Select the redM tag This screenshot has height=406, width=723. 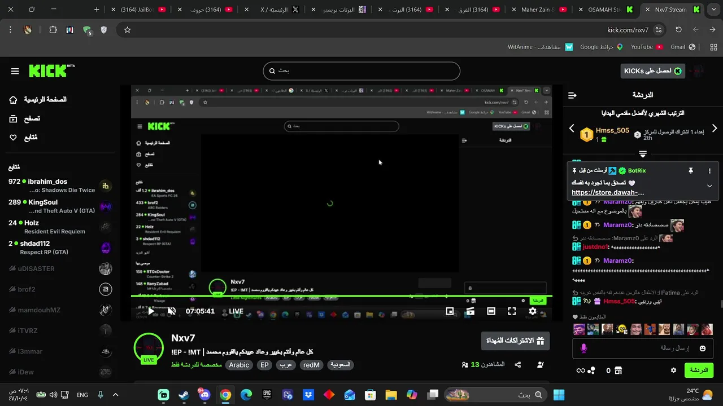point(311,365)
